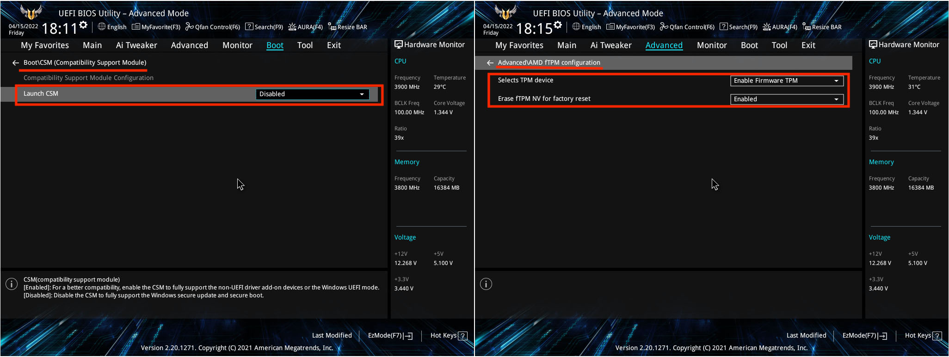949x357 pixels.
Task: Click the clock settings gear in right BIOS
Action: (558, 25)
